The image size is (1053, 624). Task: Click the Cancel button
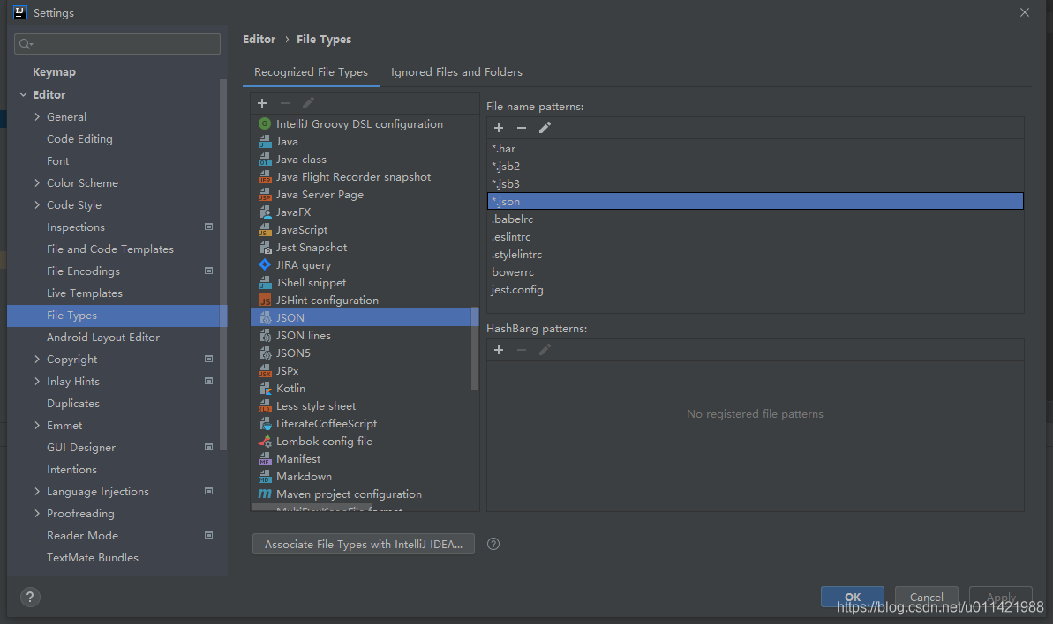[x=926, y=597]
